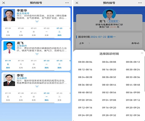Open 李爱华's doctor photo
This screenshot has height=121, width=145.
[9, 15]
